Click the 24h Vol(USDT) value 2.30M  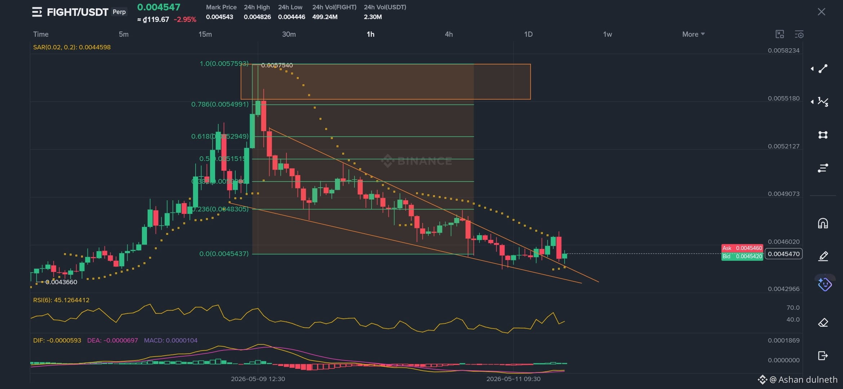tap(373, 17)
